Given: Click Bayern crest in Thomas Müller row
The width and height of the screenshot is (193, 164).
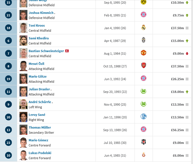Looking at the screenshot, I should tap(144, 129).
